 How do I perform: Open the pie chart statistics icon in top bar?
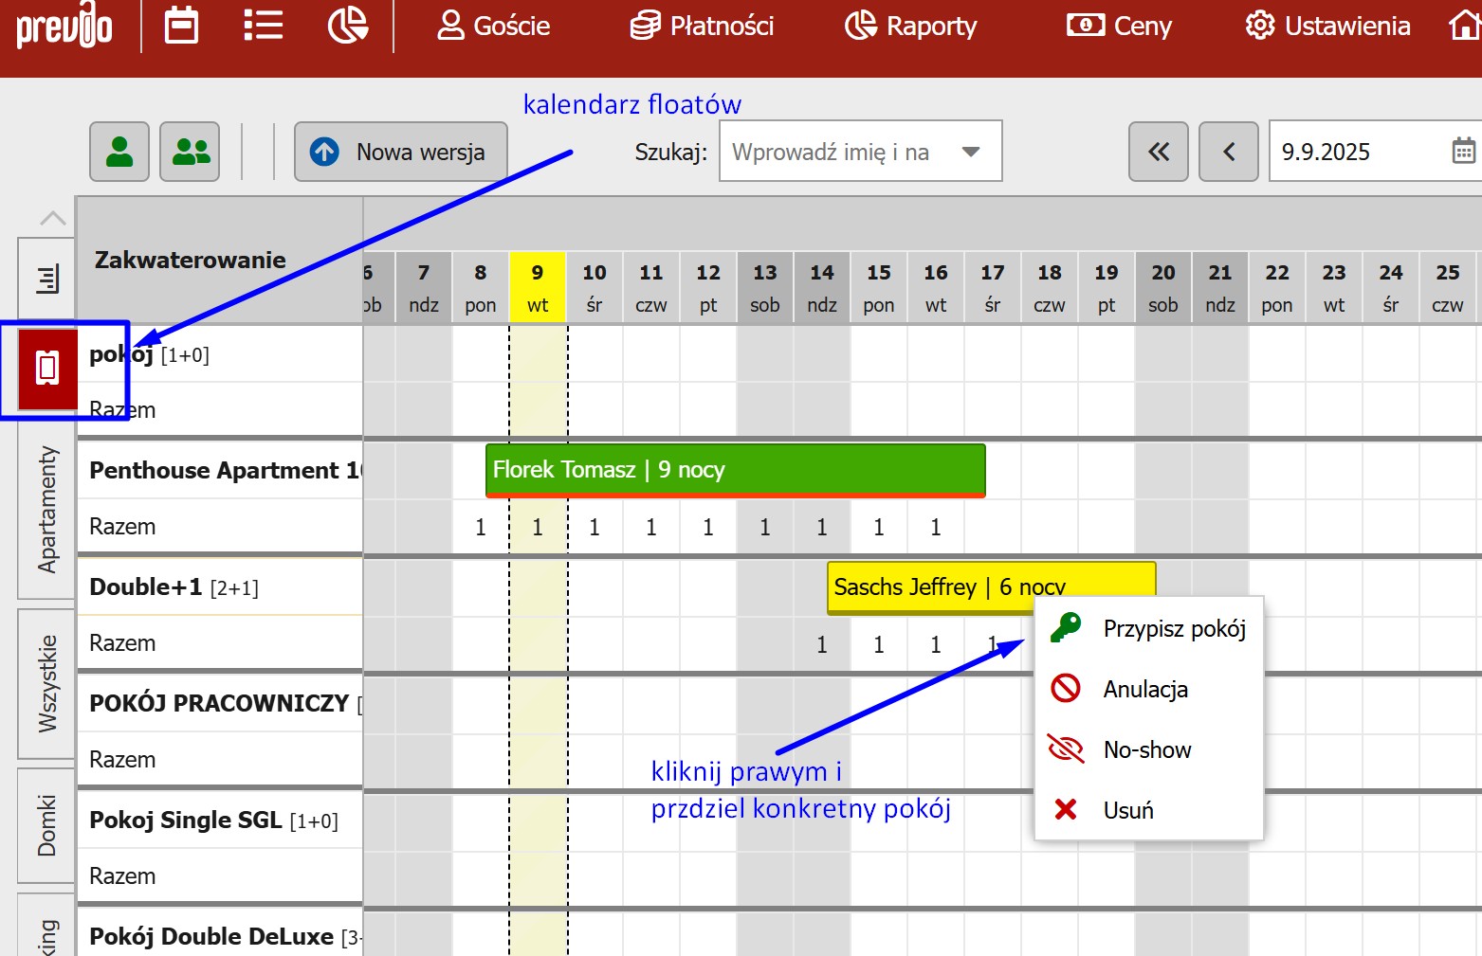(x=348, y=26)
